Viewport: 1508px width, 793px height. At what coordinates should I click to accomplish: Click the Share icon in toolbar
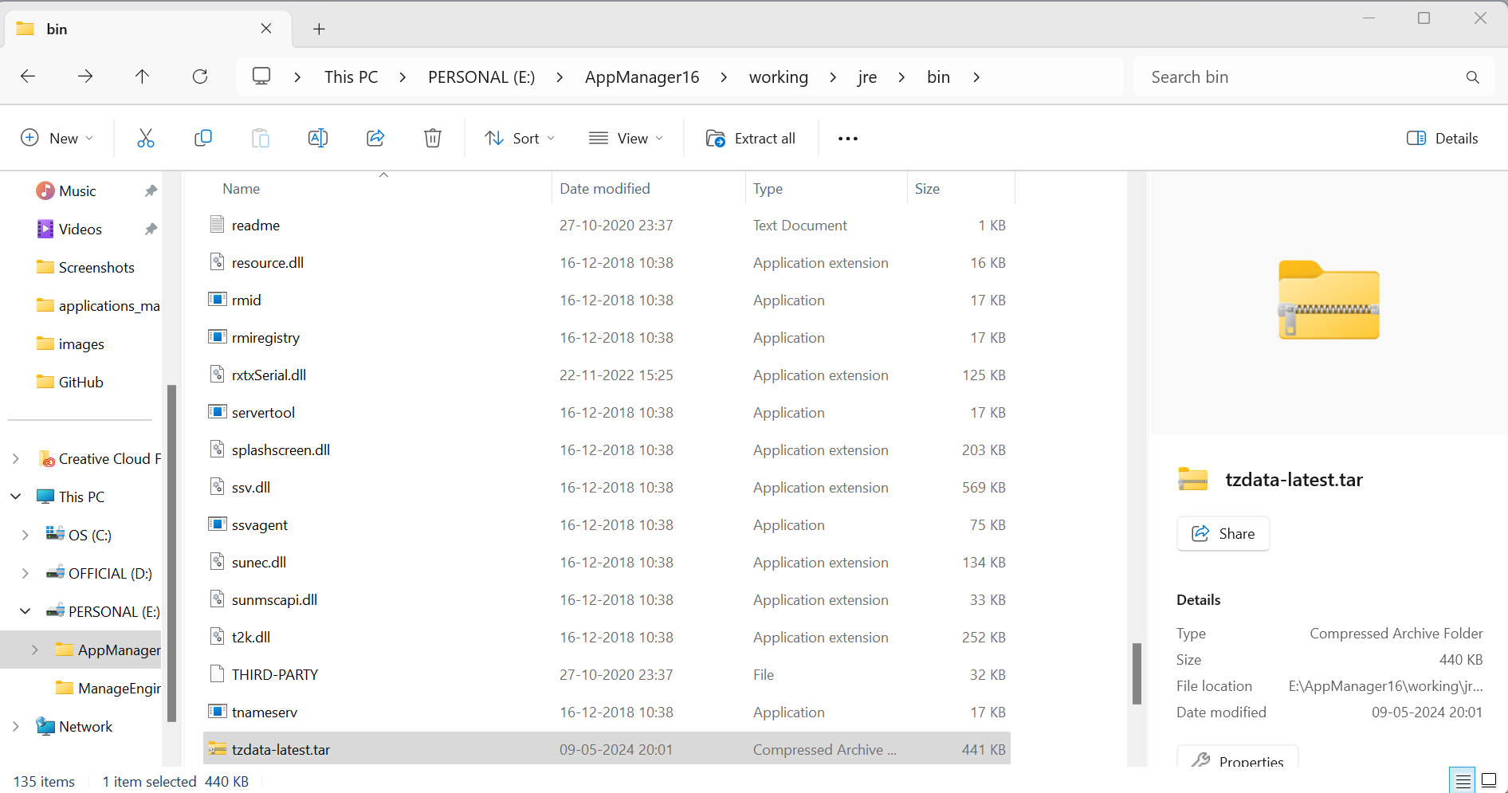[x=375, y=139]
